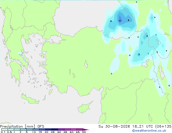172x133 pixels.
Task: Click the "10" legend scale label
Action: 34,132
